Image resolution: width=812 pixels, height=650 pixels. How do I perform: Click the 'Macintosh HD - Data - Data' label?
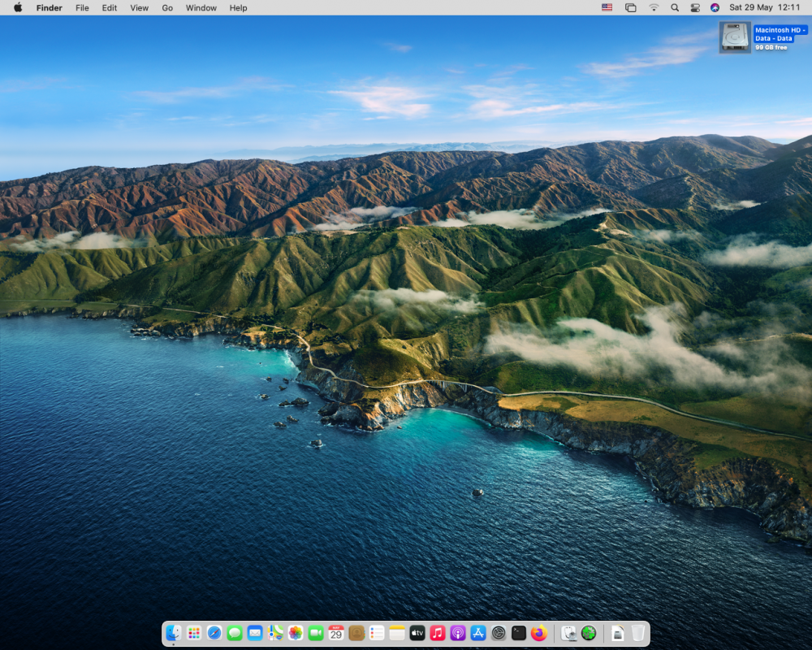[x=780, y=34]
